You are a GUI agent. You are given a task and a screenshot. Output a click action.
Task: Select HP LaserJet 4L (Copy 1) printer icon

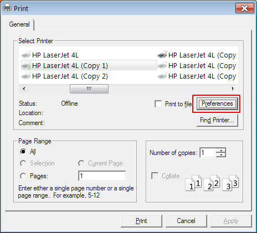click(26, 65)
